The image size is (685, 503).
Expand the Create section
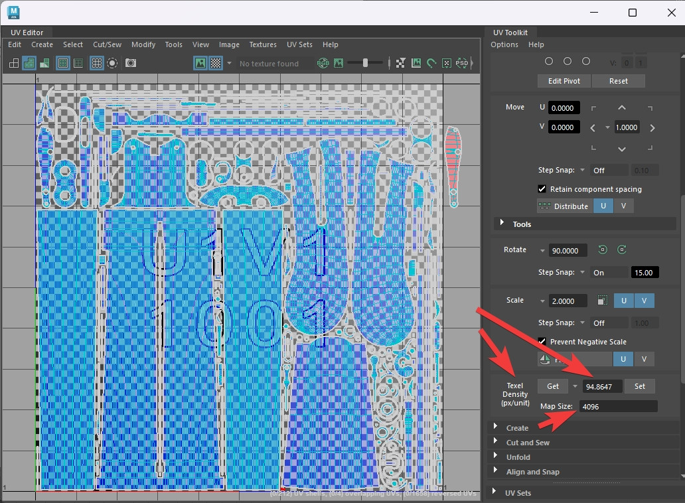click(495, 426)
